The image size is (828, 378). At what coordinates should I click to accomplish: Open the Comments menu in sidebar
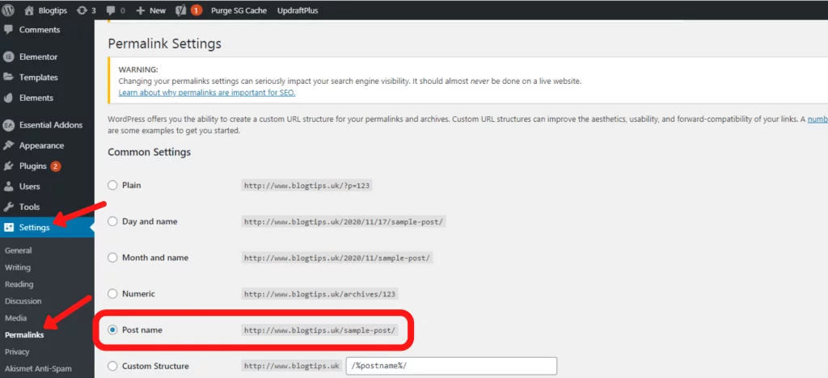point(40,30)
